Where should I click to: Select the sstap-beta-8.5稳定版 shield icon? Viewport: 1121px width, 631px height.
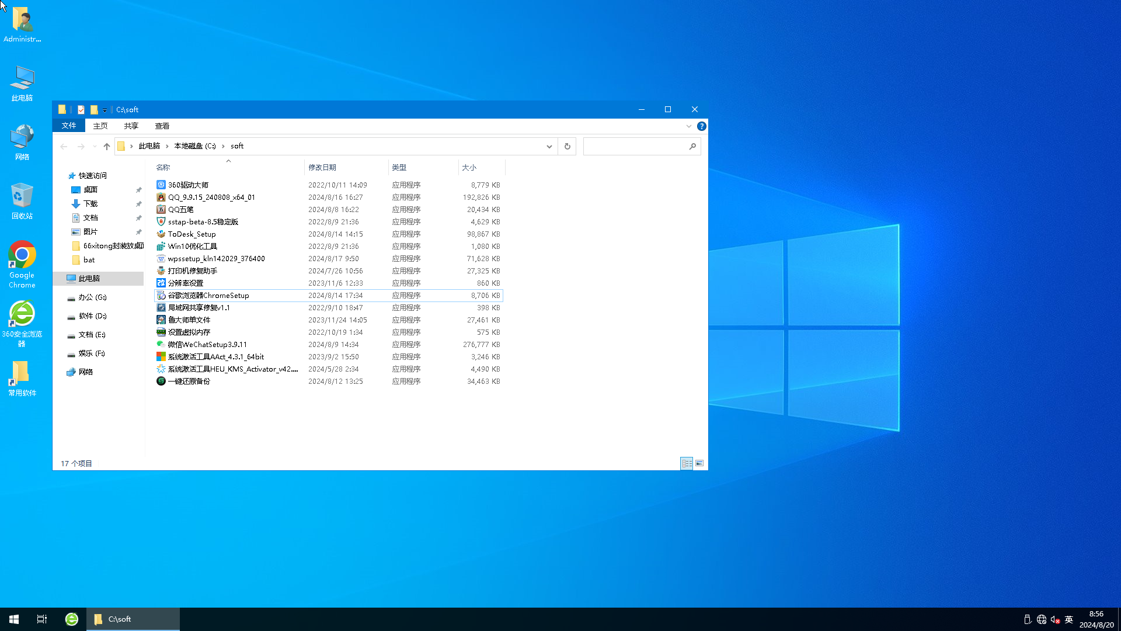click(161, 221)
